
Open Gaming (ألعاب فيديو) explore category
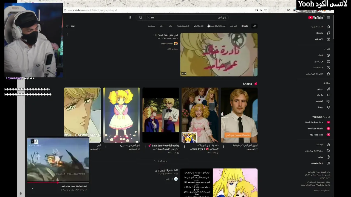[x=322, y=101]
